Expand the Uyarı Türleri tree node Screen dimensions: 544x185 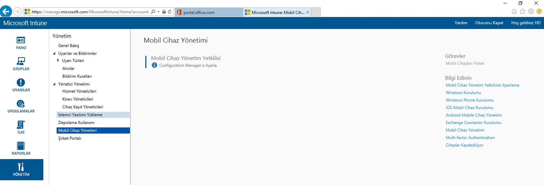pos(58,60)
